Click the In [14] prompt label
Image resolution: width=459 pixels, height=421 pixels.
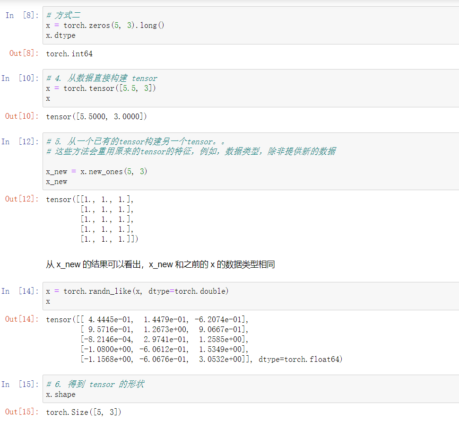click(x=21, y=291)
